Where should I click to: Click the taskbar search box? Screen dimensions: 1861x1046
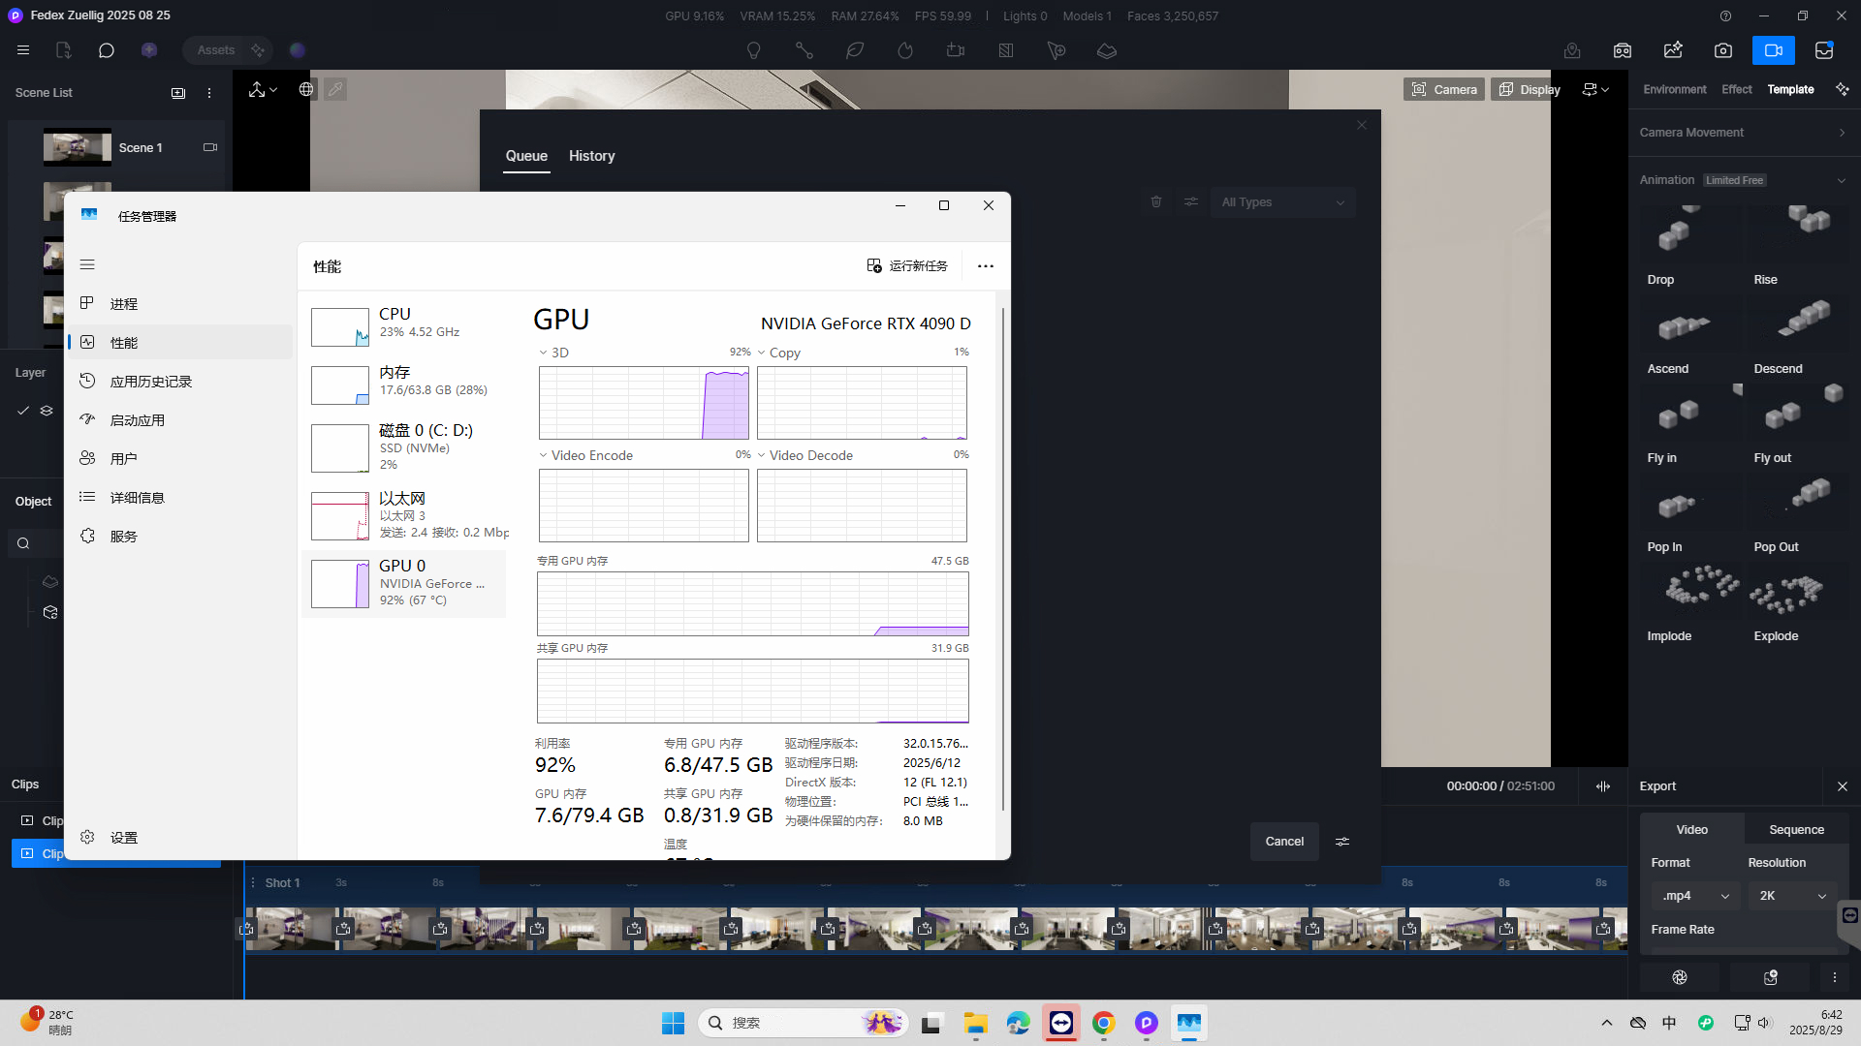(804, 1023)
